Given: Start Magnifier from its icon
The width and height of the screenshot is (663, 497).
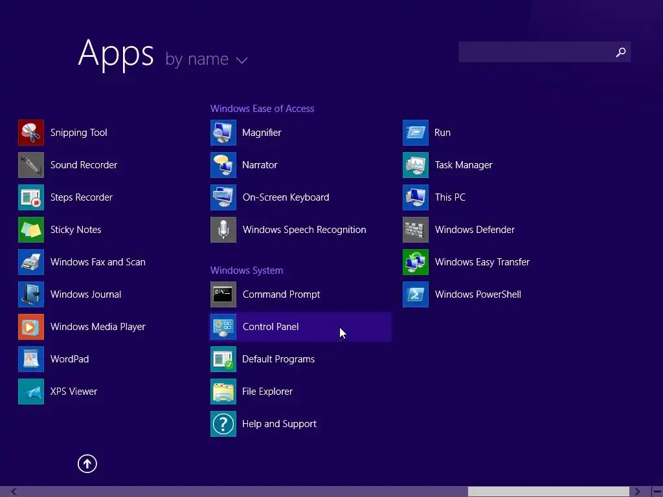Looking at the screenshot, I should [x=223, y=133].
